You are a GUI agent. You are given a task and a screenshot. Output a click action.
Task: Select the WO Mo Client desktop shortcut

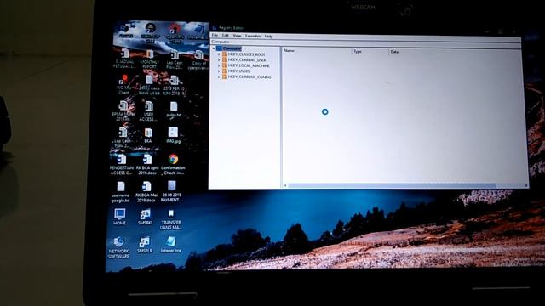(123, 85)
